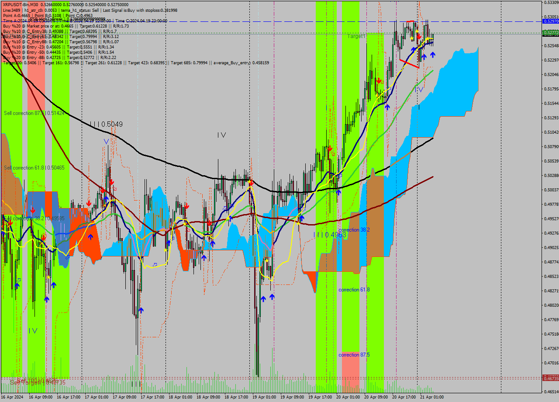Click the 0.51293 price scale value
This screenshot has height=402, width=559.
551,118
